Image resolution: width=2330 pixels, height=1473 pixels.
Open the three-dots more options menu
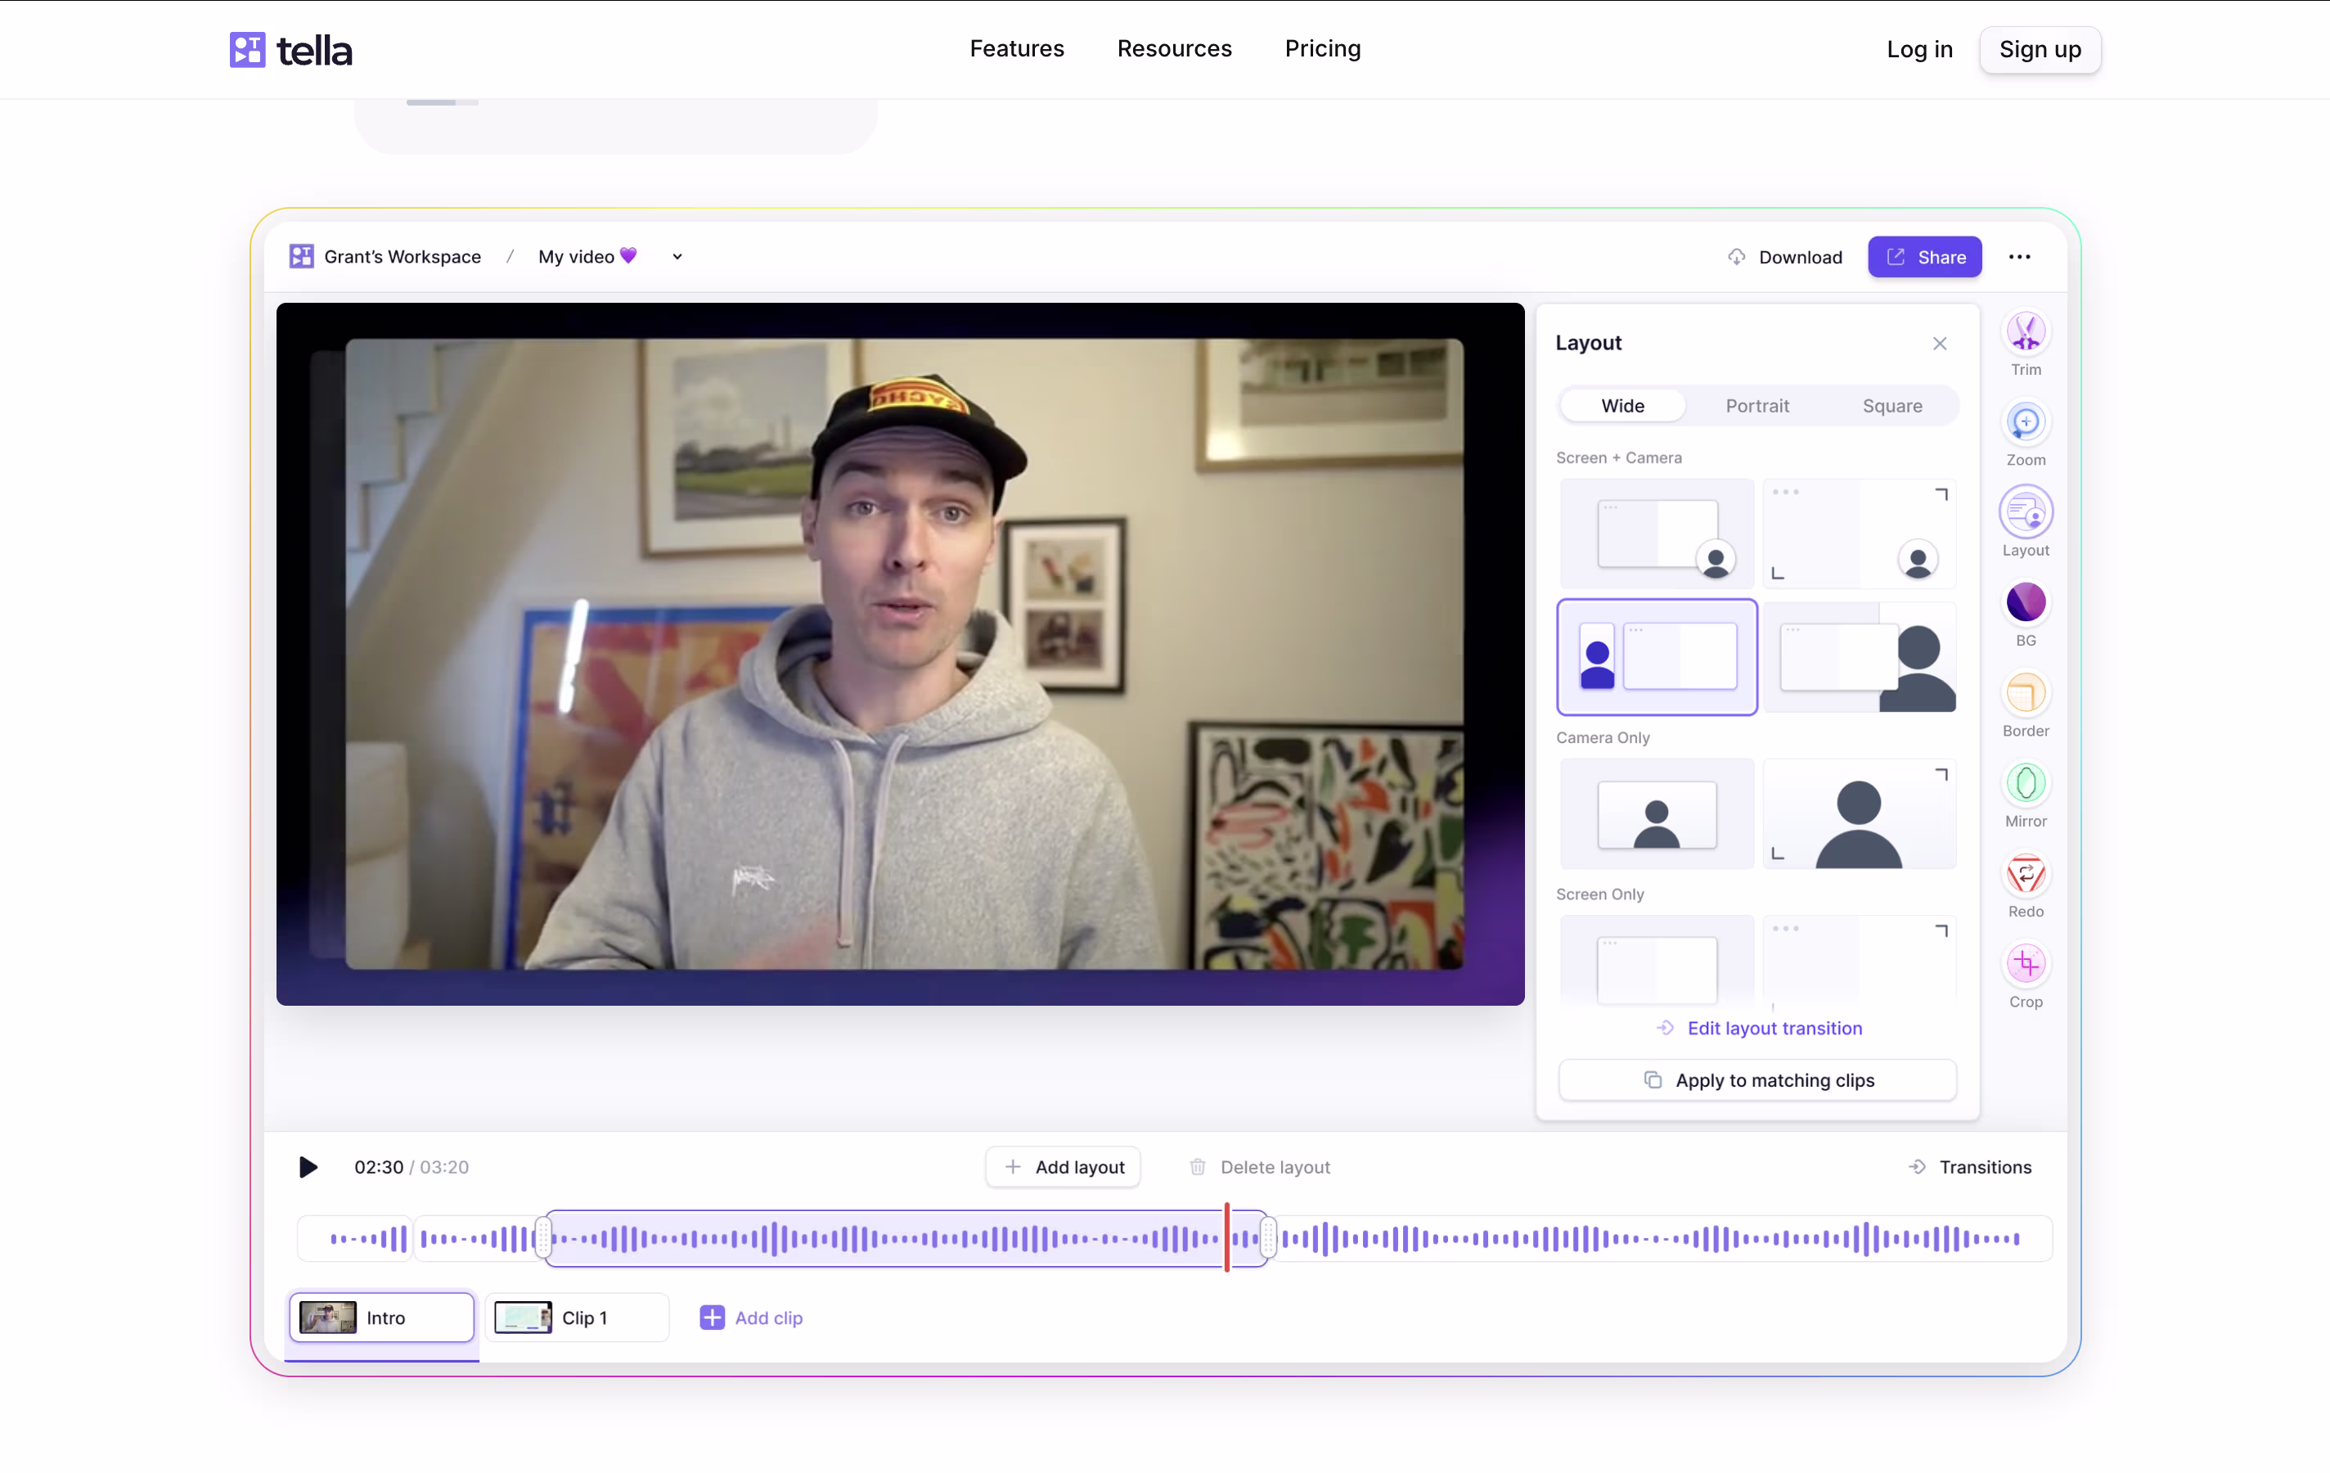(x=2019, y=256)
